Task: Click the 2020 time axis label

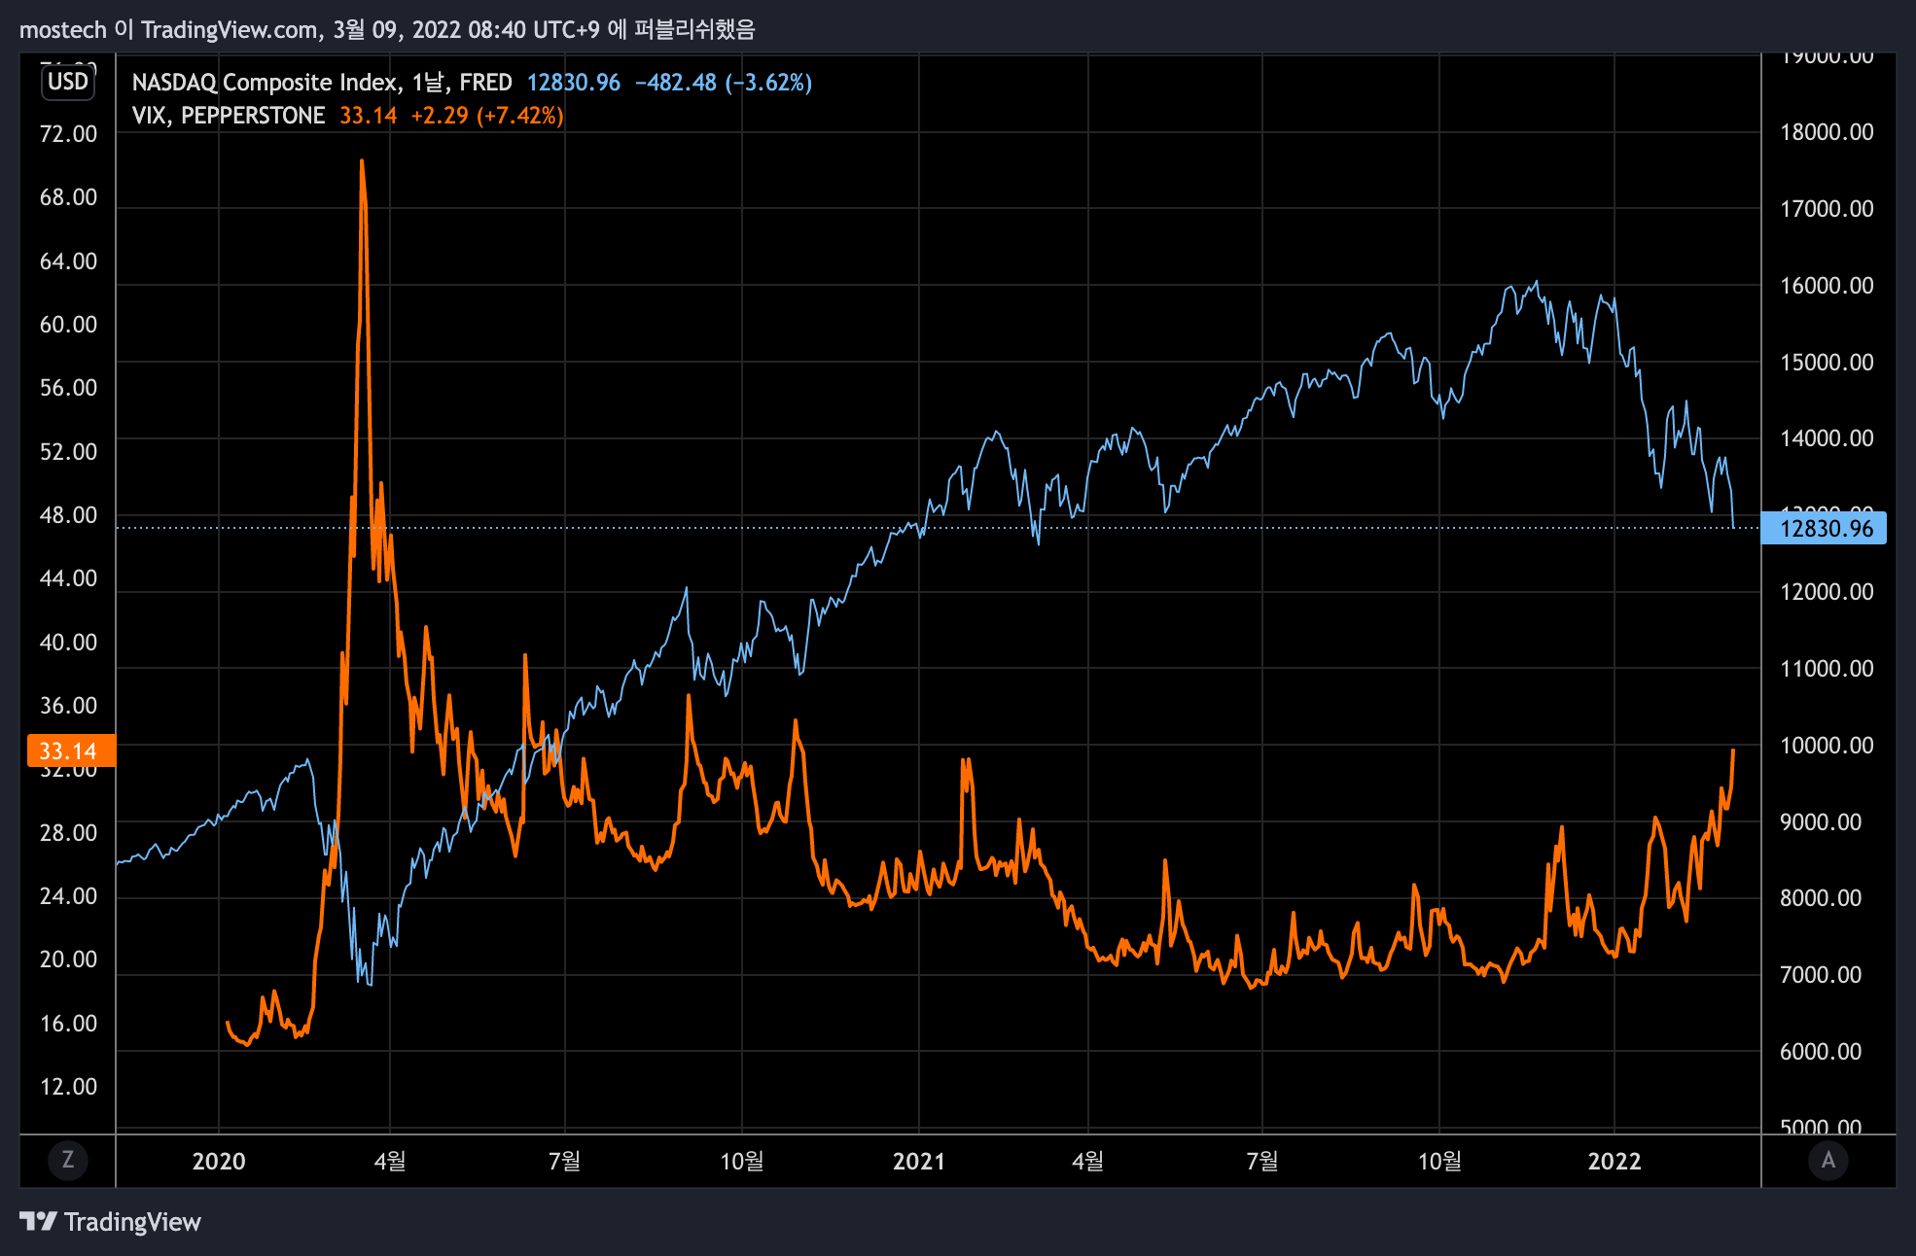Action: [x=219, y=1161]
